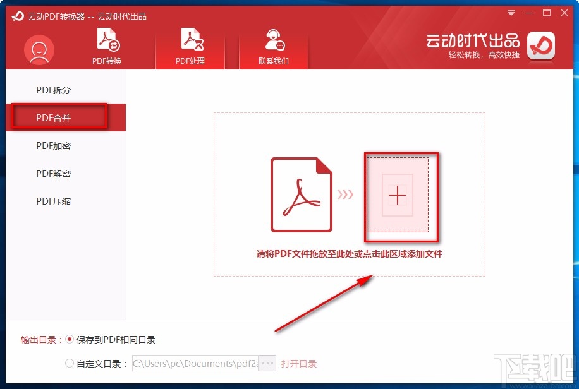The width and height of the screenshot is (579, 389).
Task: Open the user account avatar icon
Action: 39,49
